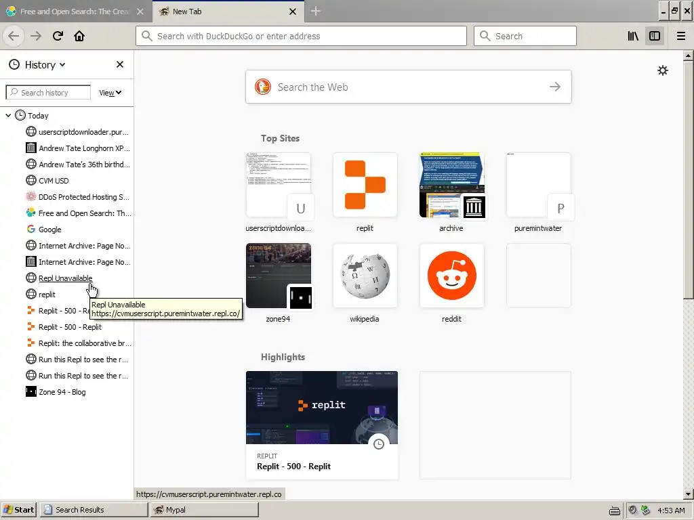The height and width of the screenshot is (520, 694).
Task: Click the DuckDuckGo logo in search box
Action: point(262,87)
